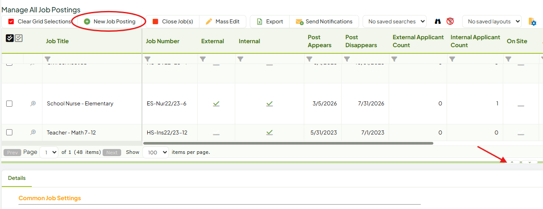This screenshot has height=209, width=543.
Task: Open the items per page dropdown
Action: [x=156, y=152]
